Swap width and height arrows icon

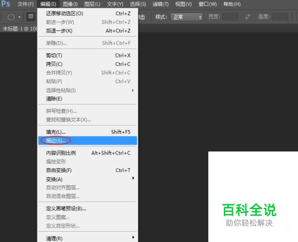[x=248, y=17]
